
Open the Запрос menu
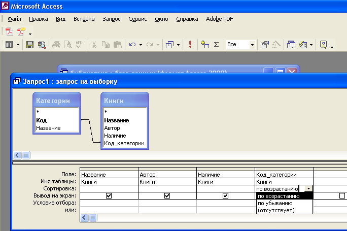[x=112, y=19]
